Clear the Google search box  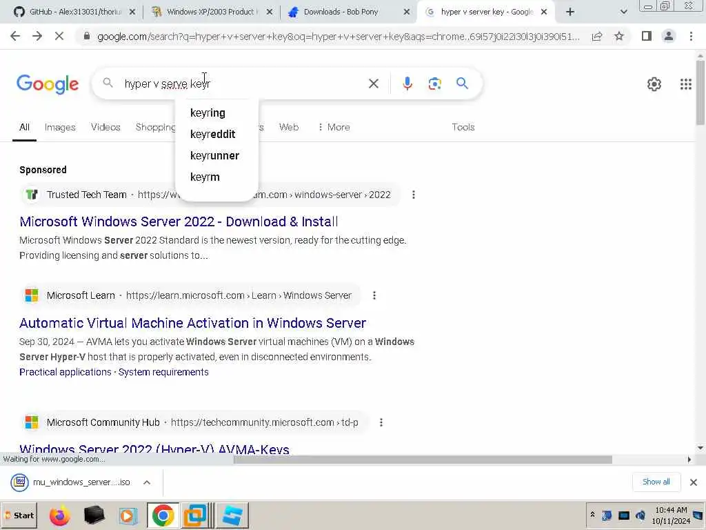[373, 84]
